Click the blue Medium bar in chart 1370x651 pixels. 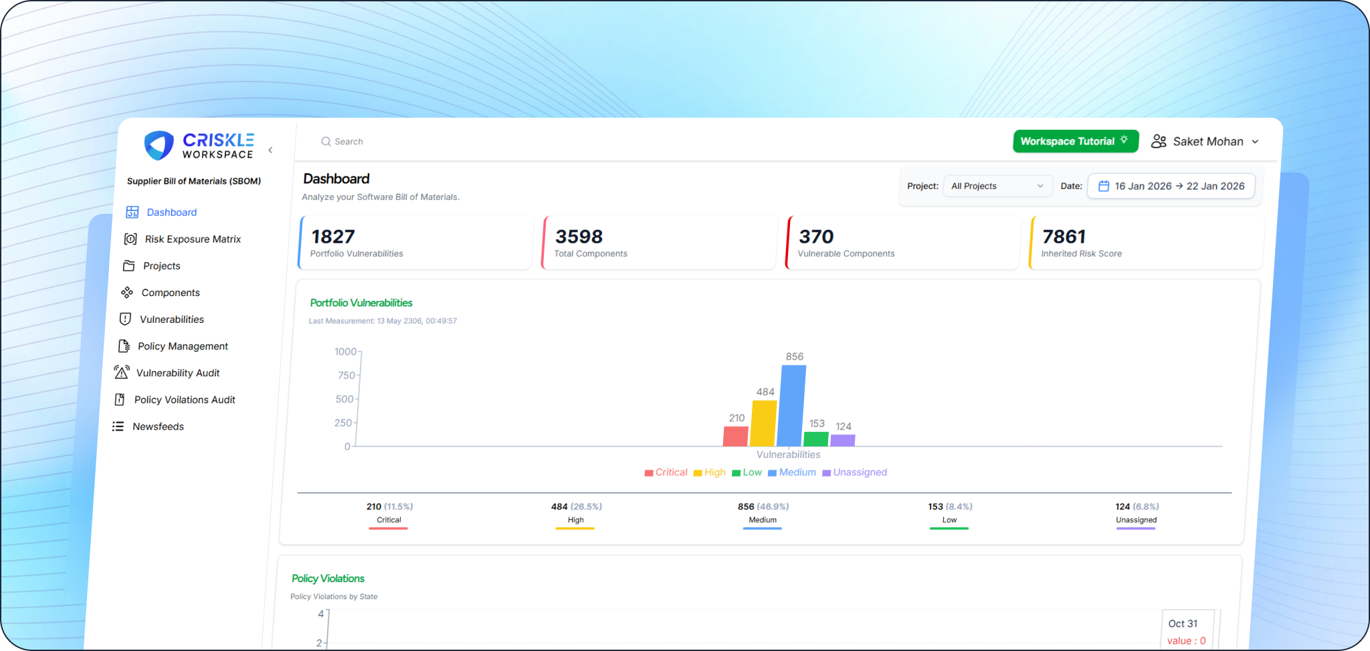point(793,405)
